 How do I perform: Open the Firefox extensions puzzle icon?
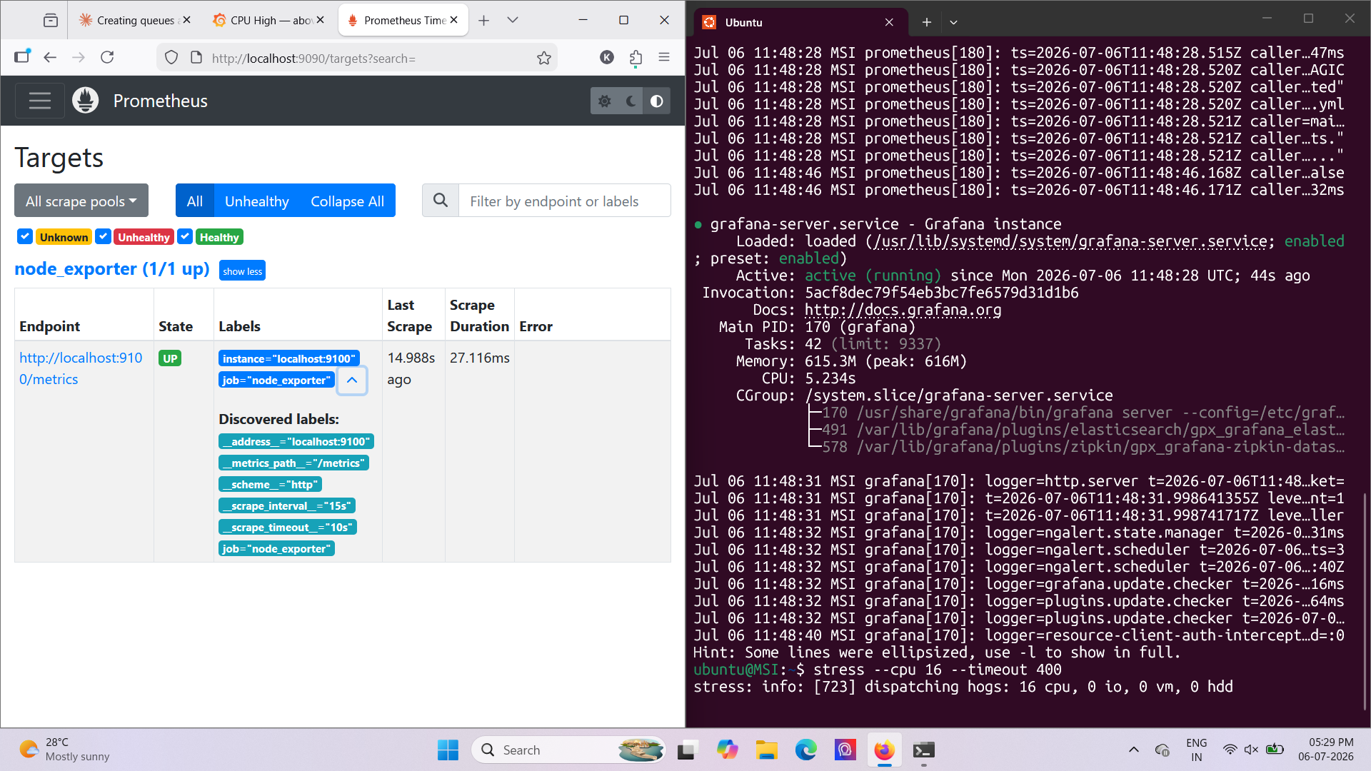[636, 58]
